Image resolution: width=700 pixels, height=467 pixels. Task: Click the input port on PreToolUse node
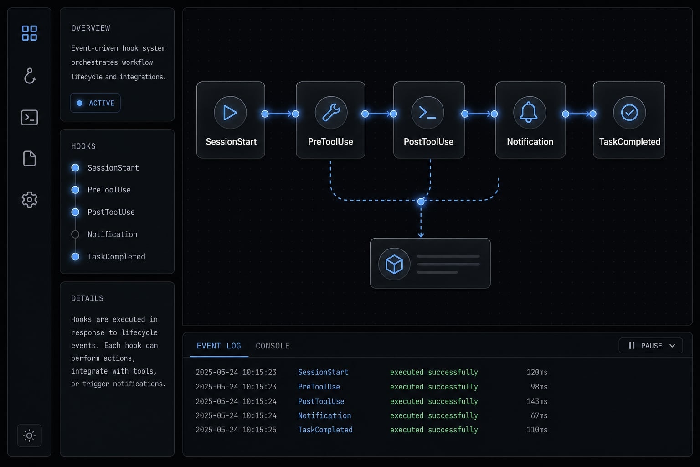pyautogui.click(x=295, y=114)
